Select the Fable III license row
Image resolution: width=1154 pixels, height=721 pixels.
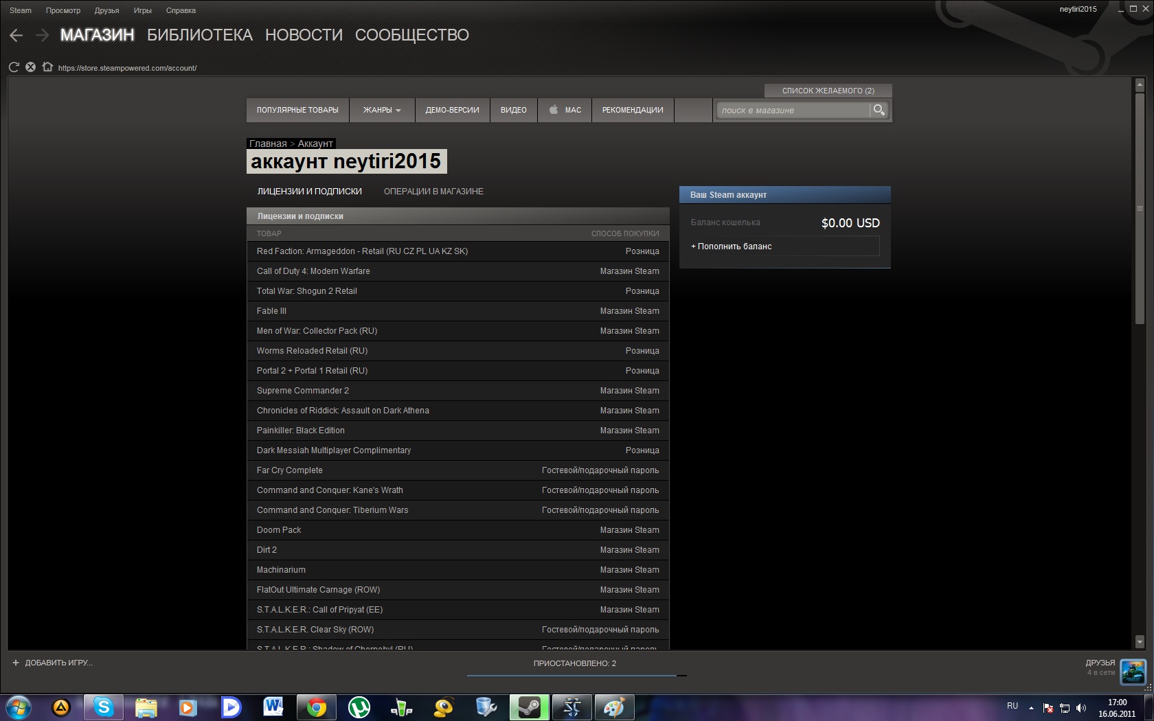coord(458,311)
